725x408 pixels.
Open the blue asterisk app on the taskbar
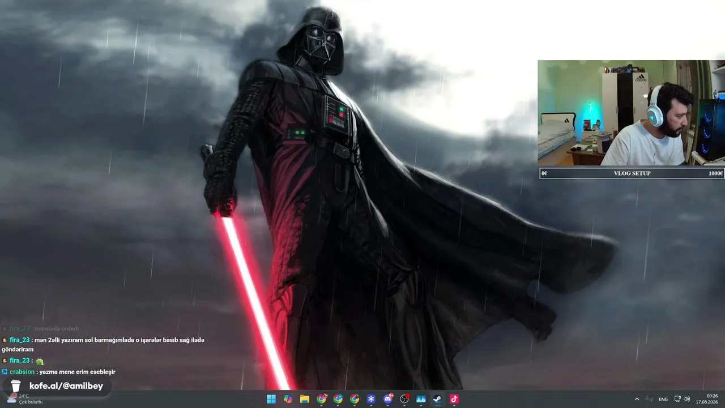371,399
